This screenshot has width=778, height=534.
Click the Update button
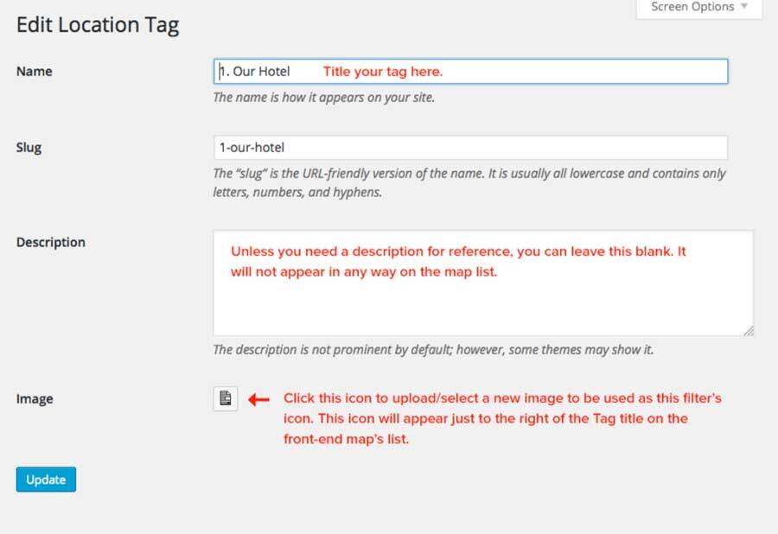[46, 479]
